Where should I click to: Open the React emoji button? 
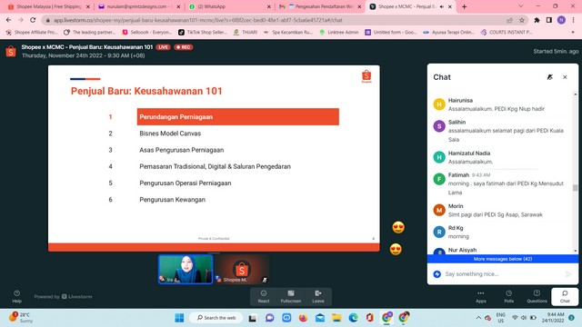264,297
